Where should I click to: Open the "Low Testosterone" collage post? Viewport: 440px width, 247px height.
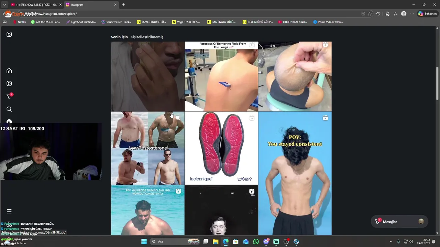tap(147, 148)
